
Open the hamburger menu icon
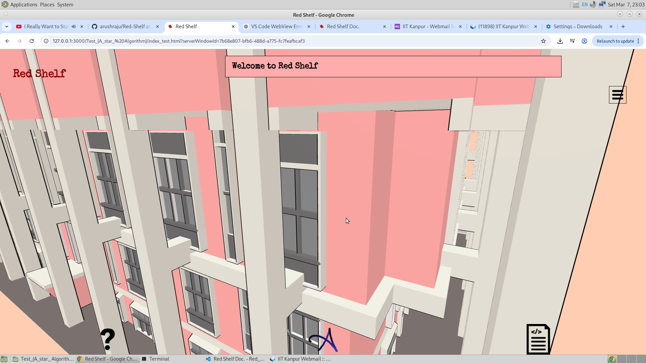tap(617, 95)
